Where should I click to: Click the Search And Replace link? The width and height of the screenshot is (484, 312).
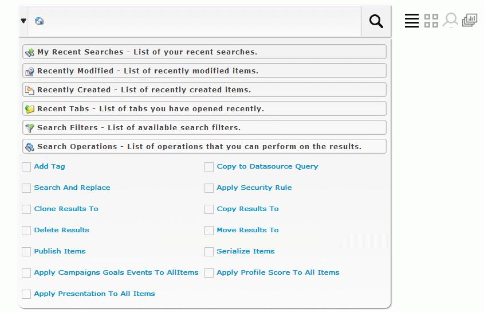point(72,188)
